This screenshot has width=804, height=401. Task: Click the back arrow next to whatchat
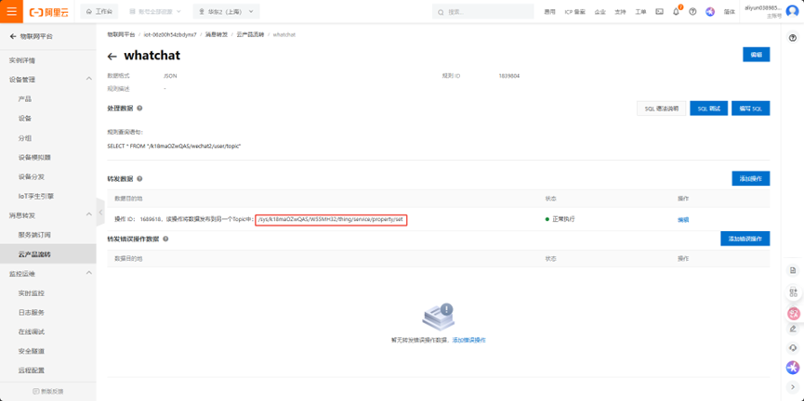click(112, 56)
